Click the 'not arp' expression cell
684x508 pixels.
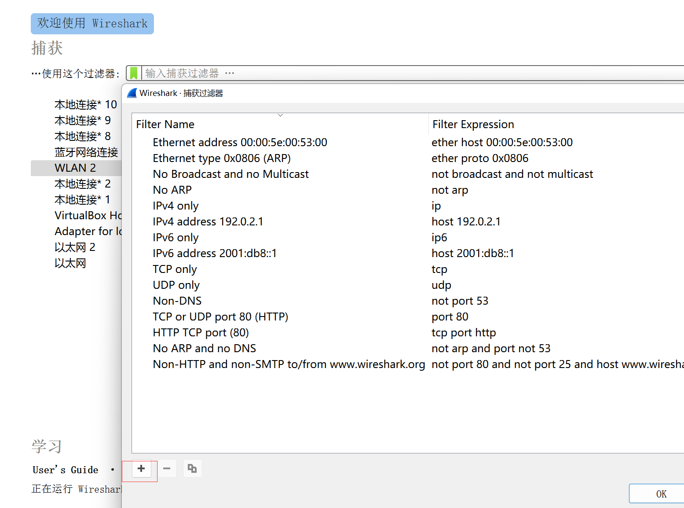tap(450, 190)
